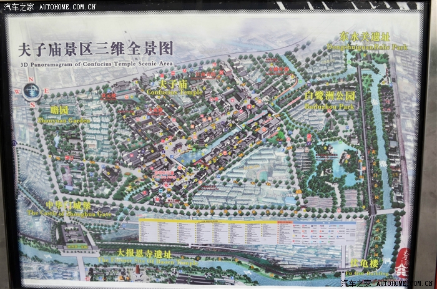
Task: Click the compass rose icon on the map
Action: click(x=32, y=92)
